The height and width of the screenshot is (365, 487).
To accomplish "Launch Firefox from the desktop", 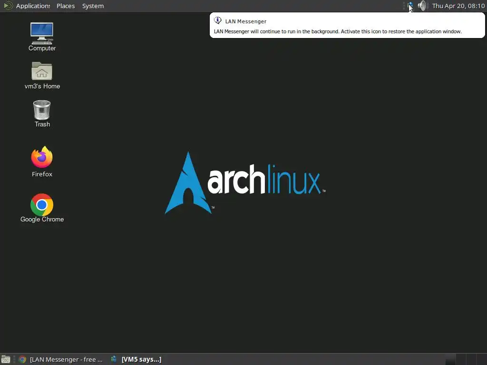I will pos(42,162).
